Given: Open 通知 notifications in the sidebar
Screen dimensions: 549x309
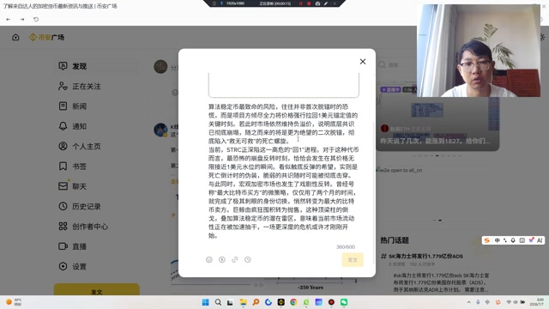Looking at the screenshot, I should click(72, 126).
